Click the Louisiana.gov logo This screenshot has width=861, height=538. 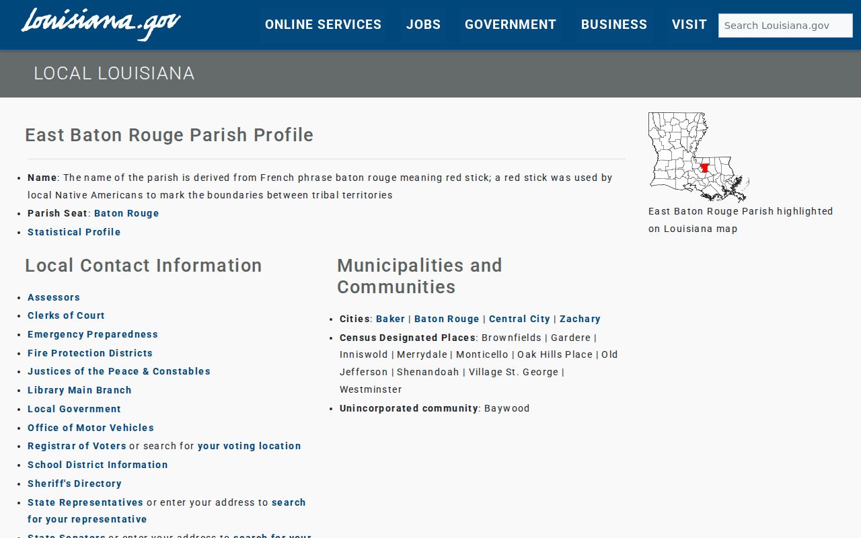(101, 24)
